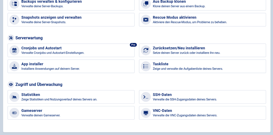This screenshot has height=135, width=273.
Task: Open App installer title
Action: coord(32,64)
